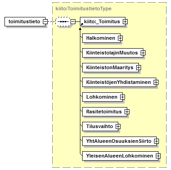Viewport: 171px width, 170px height.
Task: Collapse the toimitustieto element node
Action: coord(45,22)
